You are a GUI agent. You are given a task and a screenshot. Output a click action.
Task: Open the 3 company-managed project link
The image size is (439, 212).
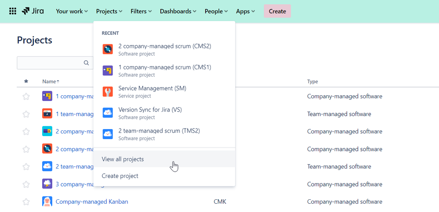pyautogui.click(x=74, y=184)
